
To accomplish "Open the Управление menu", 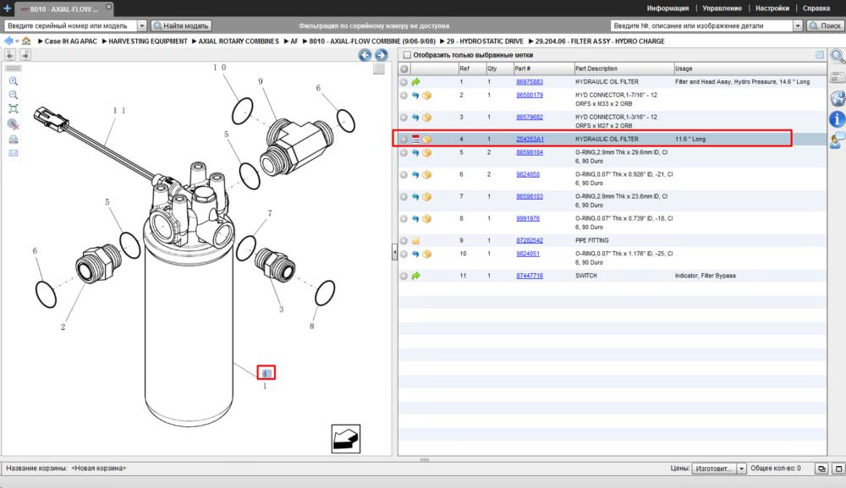I will [722, 8].
